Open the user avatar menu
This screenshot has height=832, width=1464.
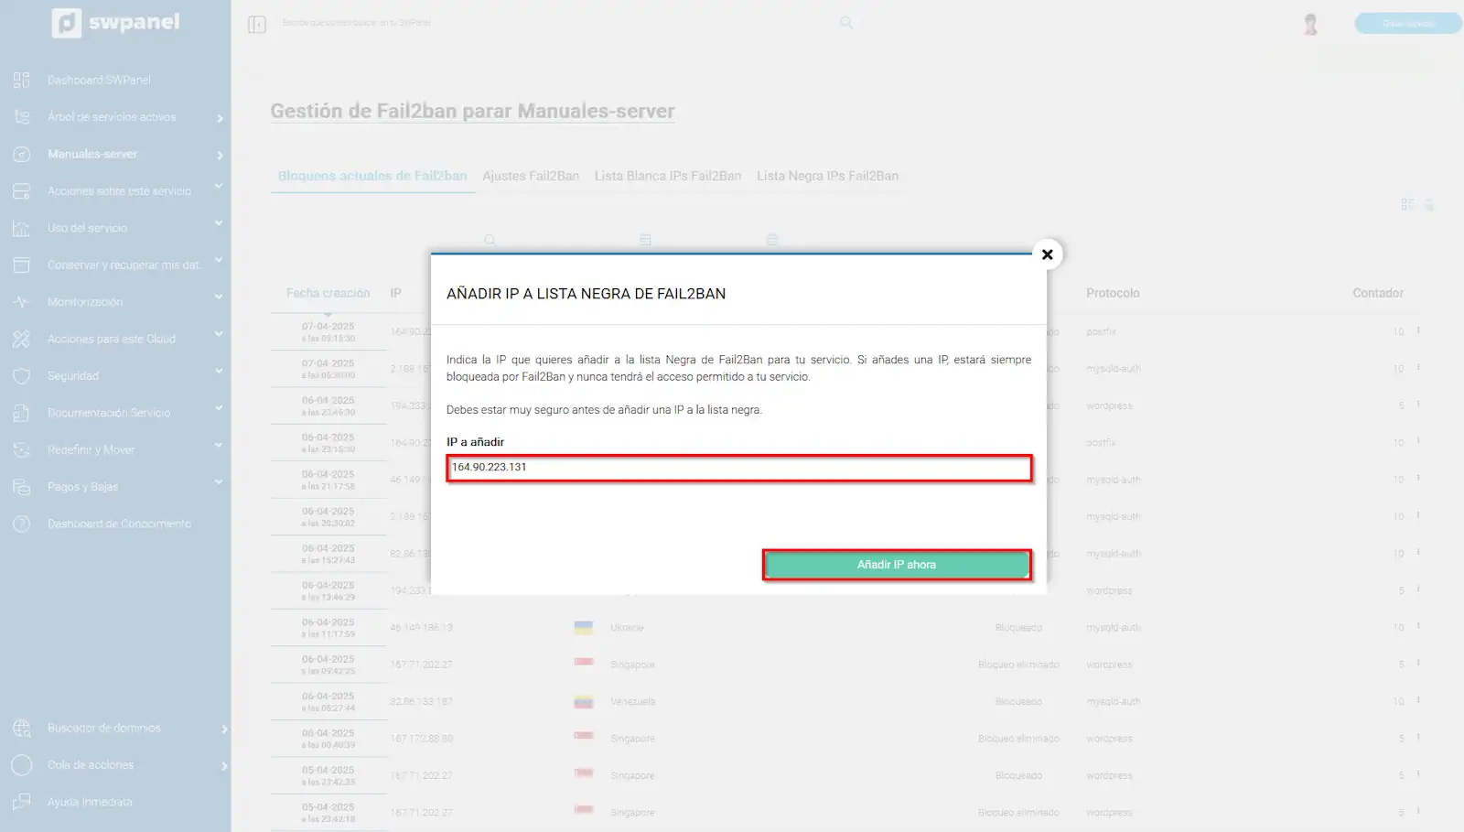(x=1310, y=24)
